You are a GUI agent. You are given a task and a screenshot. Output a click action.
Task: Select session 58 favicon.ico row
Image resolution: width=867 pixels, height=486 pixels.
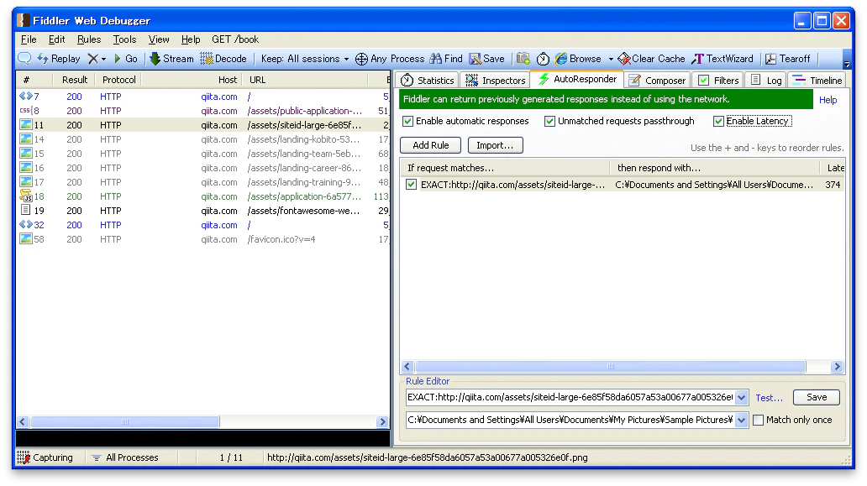click(x=203, y=239)
